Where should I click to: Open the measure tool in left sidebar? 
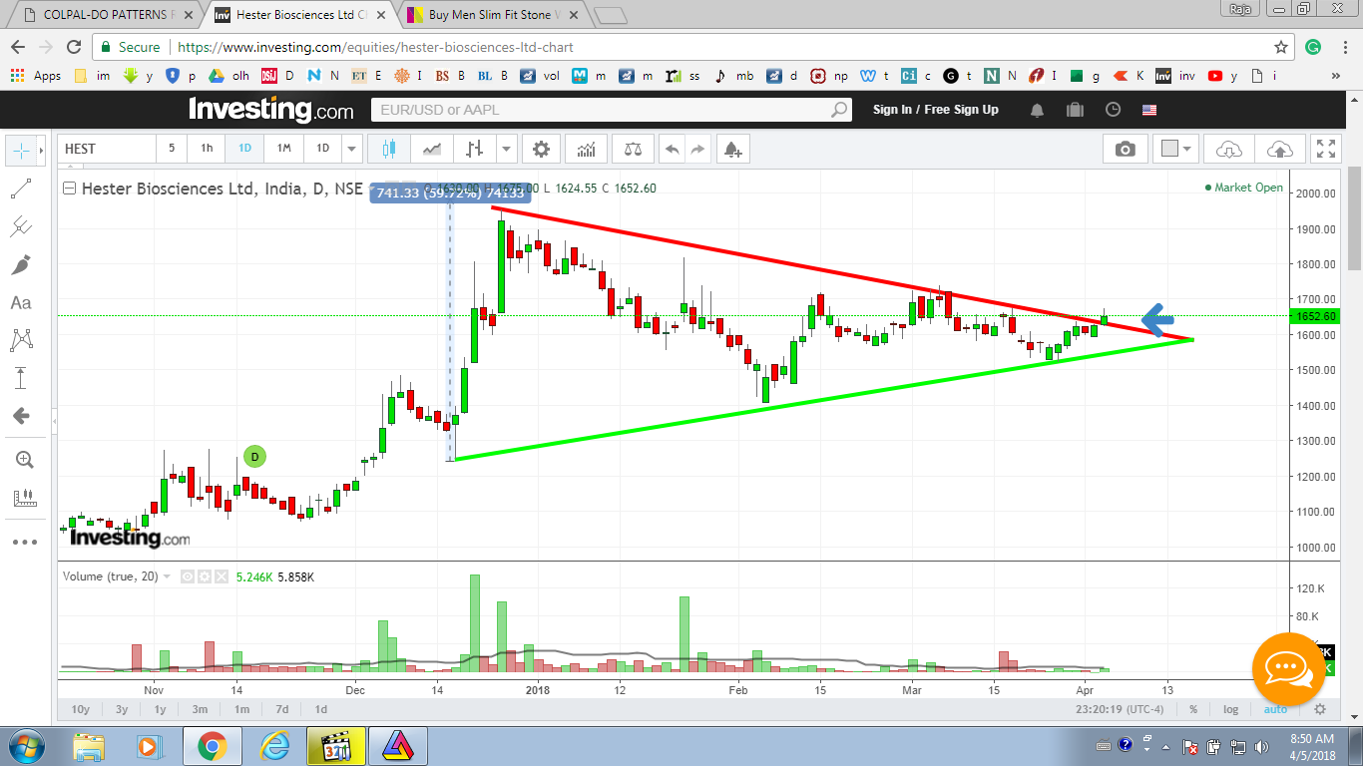24,498
